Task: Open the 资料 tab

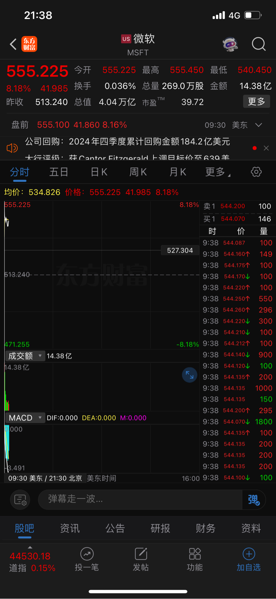Action: coord(251,528)
